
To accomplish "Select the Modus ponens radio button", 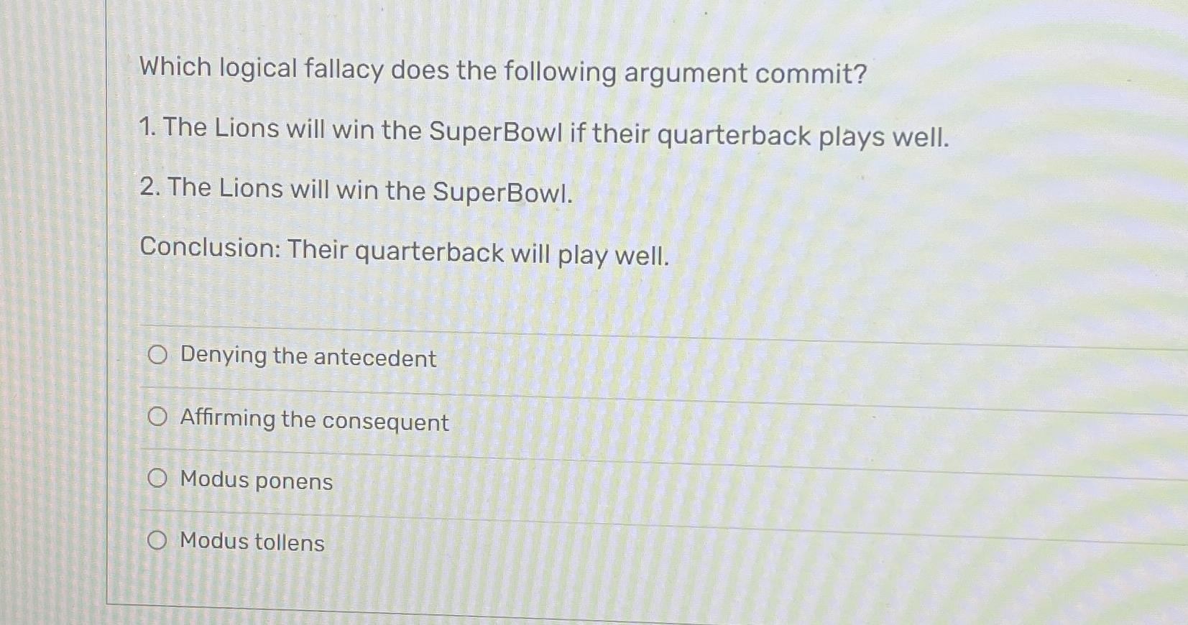I will pyautogui.click(x=157, y=478).
